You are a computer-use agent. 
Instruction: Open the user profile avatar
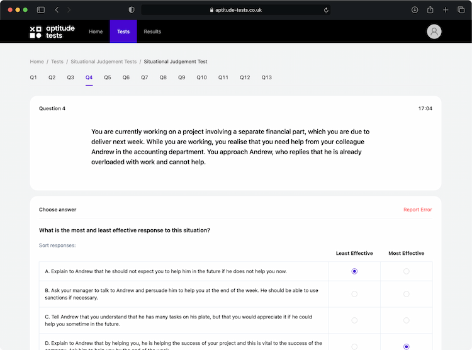pos(434,31)
